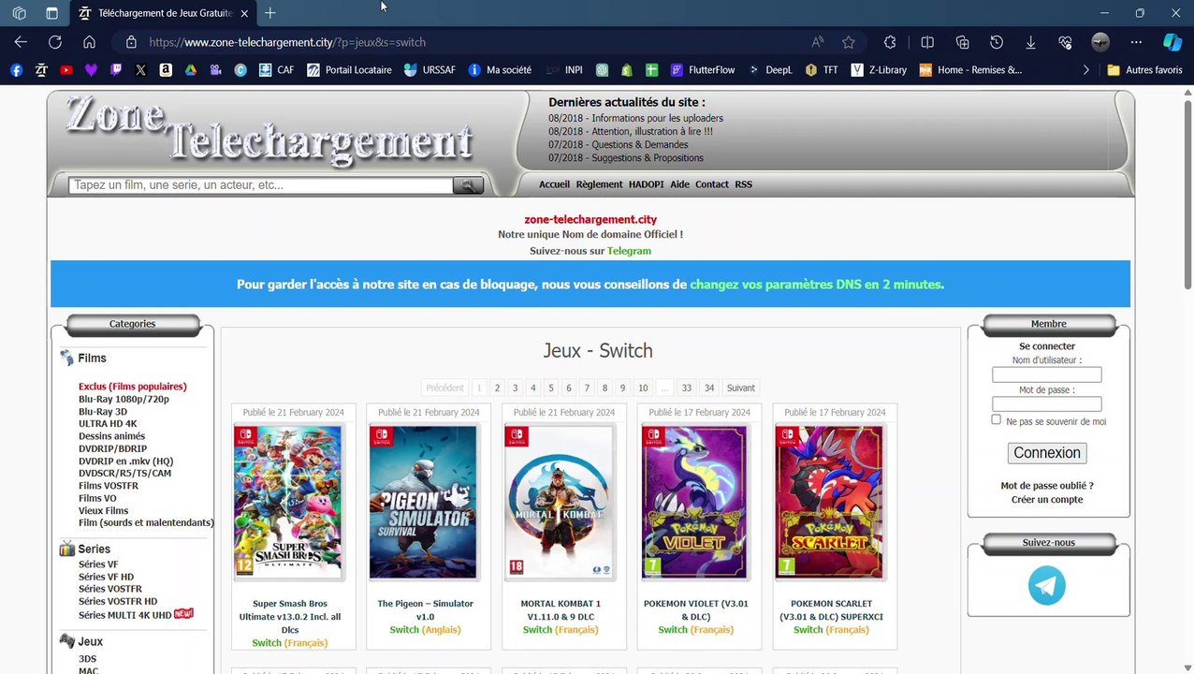Reload the page with the refresh icon
The image size is (1194, 674).
(55, 42)
